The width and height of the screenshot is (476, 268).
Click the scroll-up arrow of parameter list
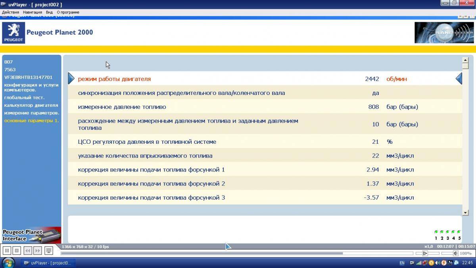[465, 60]
